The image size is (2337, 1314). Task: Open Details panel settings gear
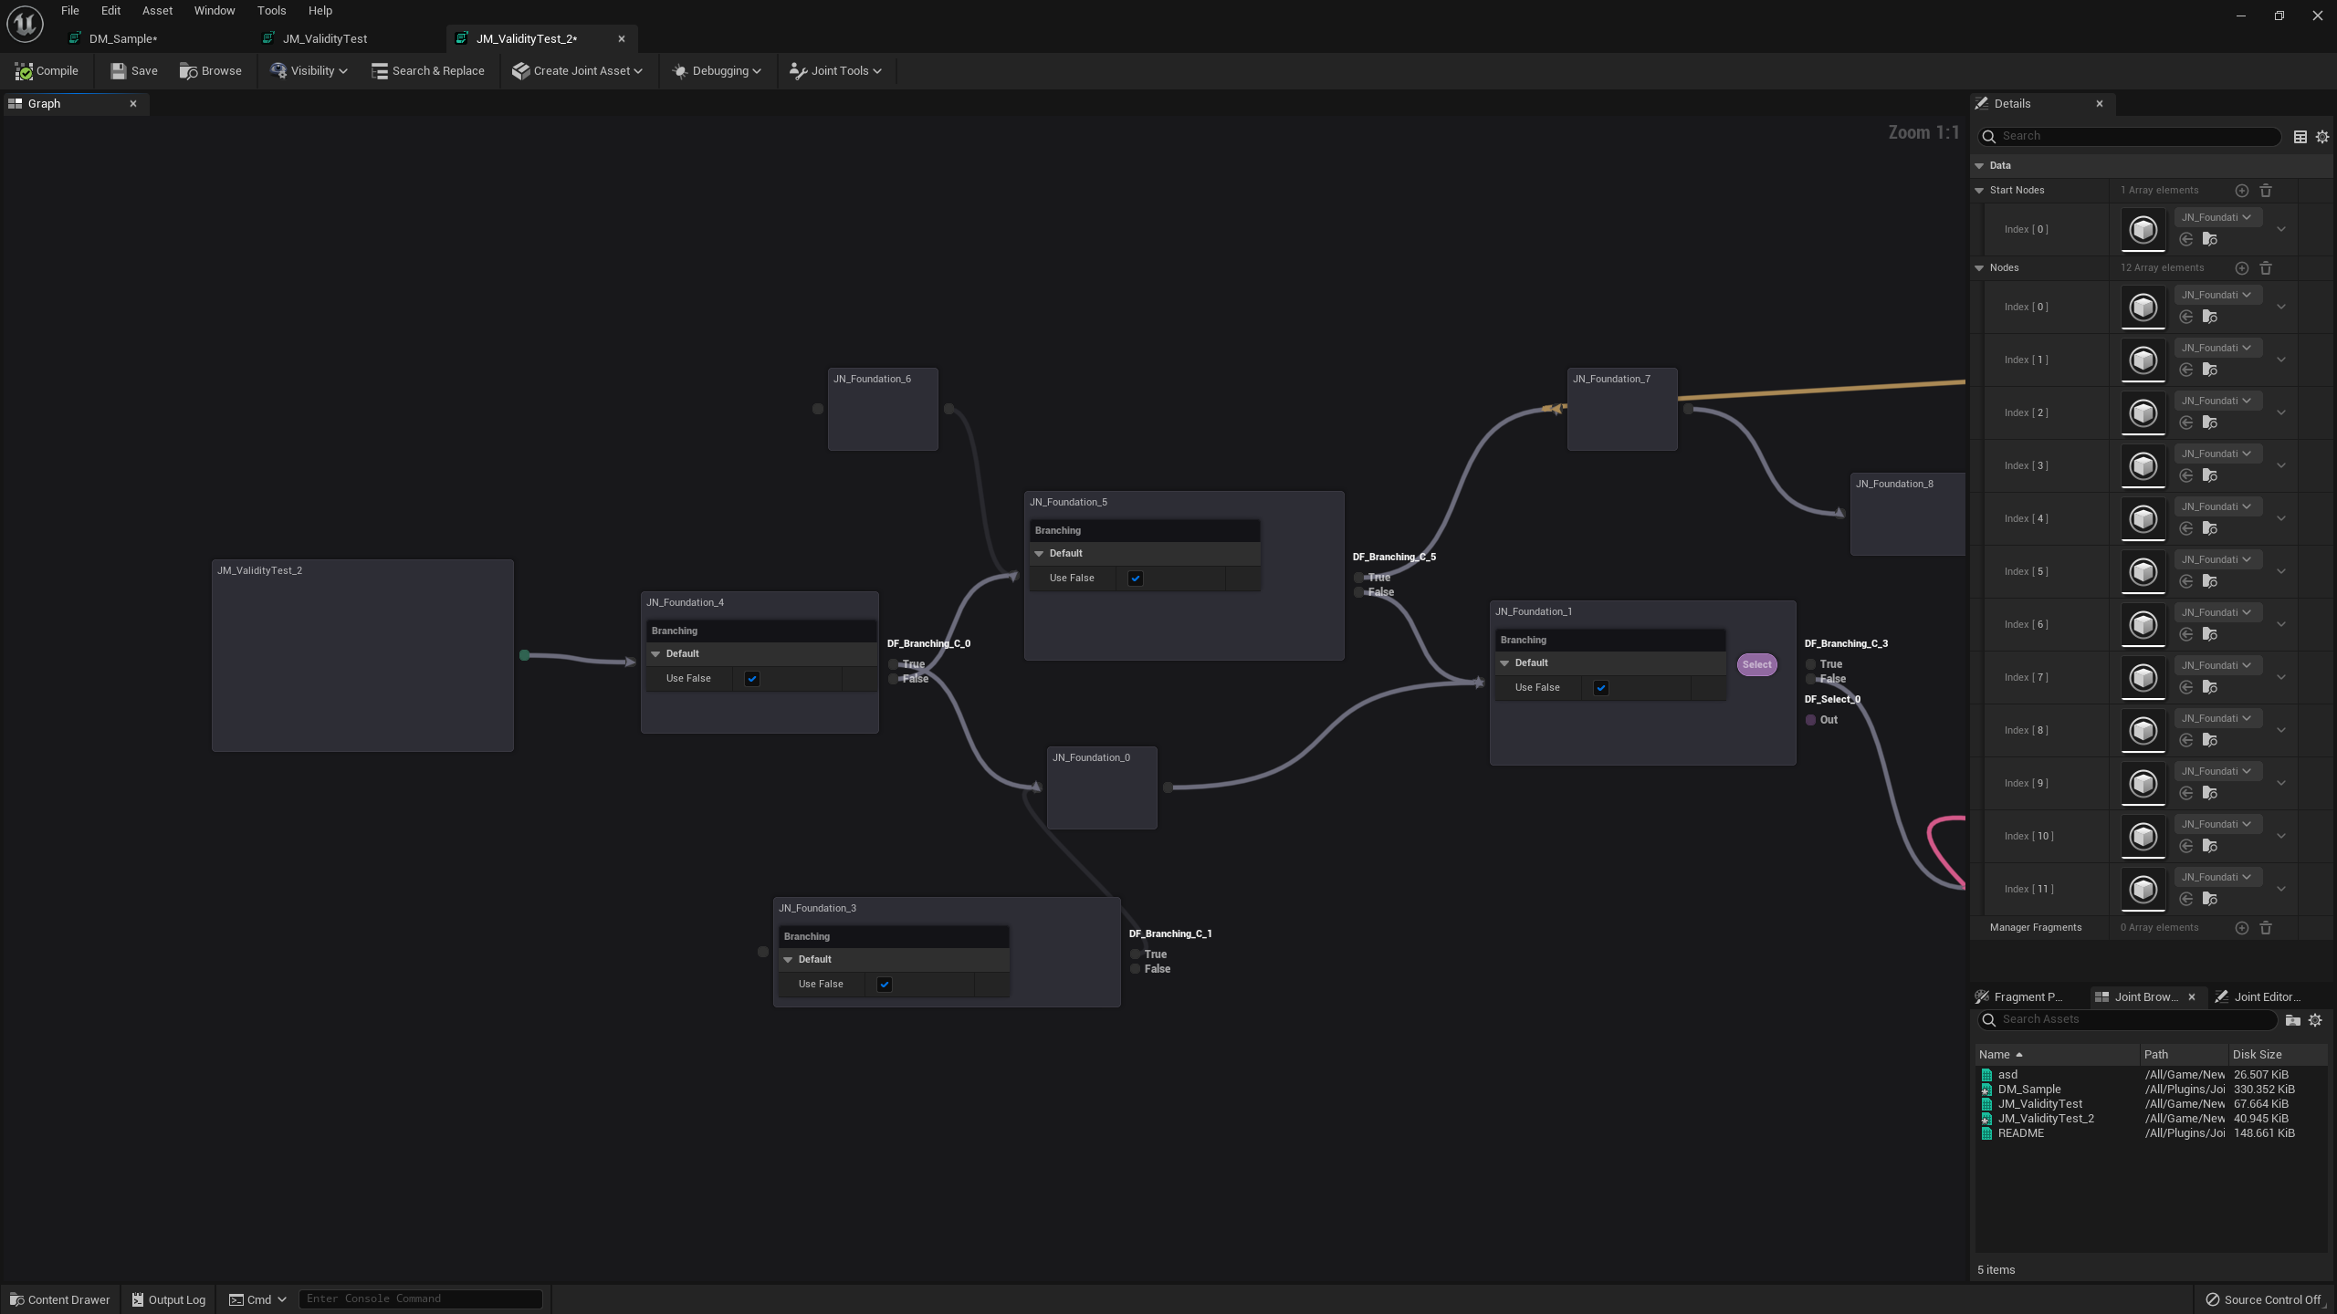tap(2322, 137)
